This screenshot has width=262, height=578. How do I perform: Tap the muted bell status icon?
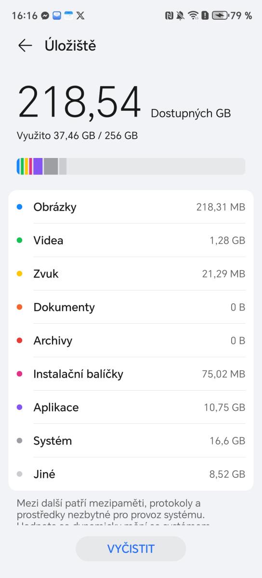tap(181, 15)
